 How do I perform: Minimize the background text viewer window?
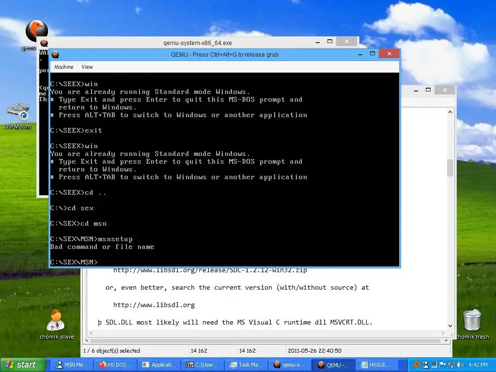416,91
